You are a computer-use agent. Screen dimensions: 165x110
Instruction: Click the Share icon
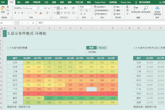(x=160, y=2)
